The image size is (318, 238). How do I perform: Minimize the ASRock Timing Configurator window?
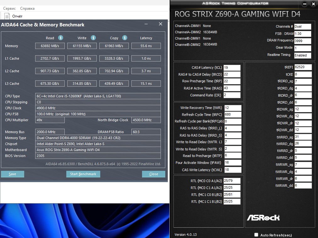304,4
